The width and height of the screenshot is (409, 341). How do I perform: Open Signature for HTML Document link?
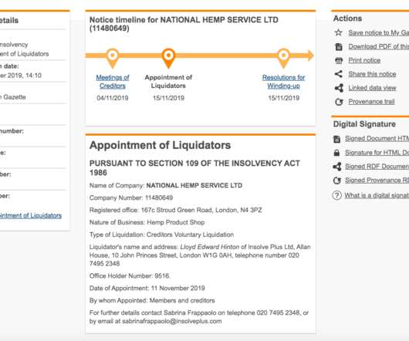point(377,153)
